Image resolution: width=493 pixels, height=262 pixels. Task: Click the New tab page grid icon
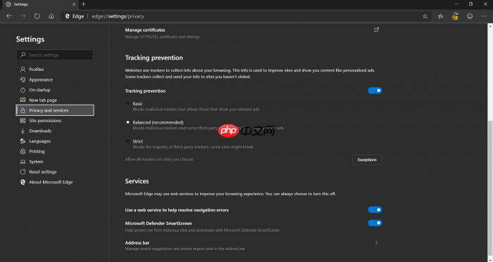(x=23, y=100)
